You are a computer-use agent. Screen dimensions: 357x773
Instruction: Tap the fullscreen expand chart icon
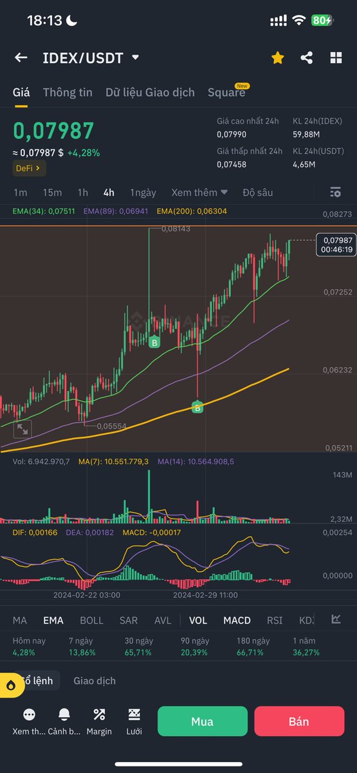click(x=23, y=428)
